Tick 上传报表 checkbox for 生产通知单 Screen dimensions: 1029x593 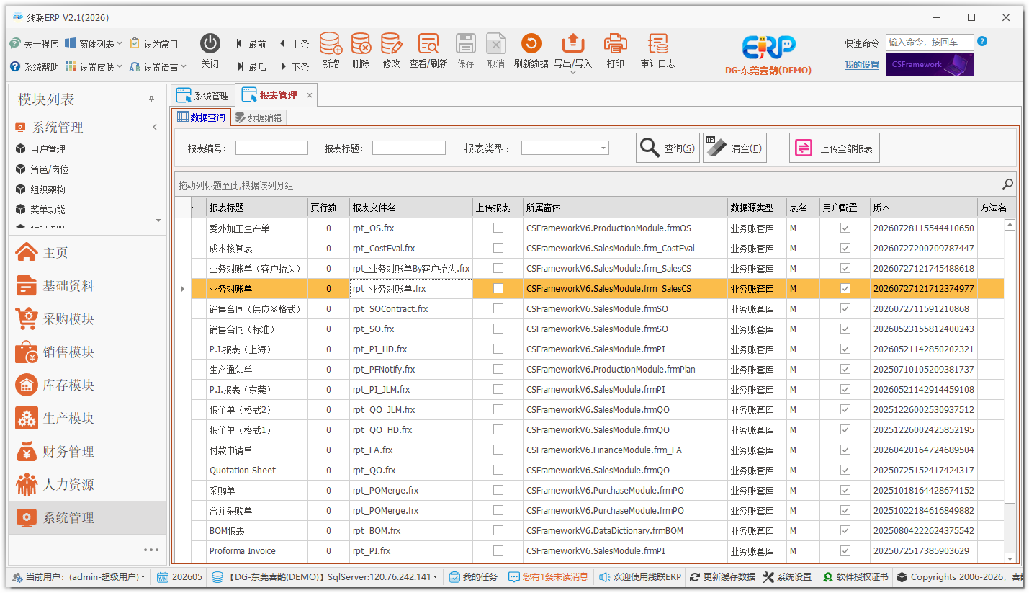tap(498, 370)
